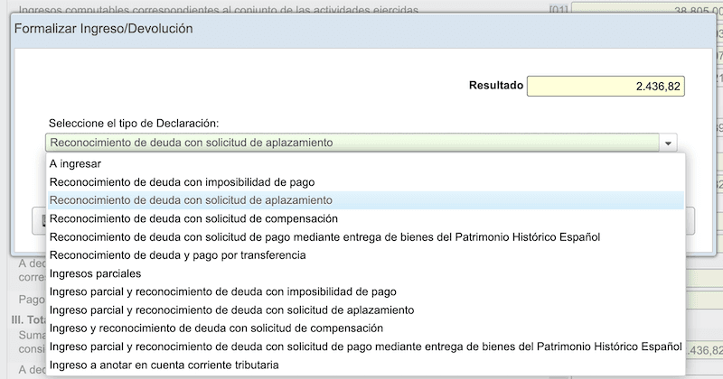Pick 'Reconocimiento de deuda con solicitud de compensación'
This screenshot has width=723, height=379.
[366, 218]
